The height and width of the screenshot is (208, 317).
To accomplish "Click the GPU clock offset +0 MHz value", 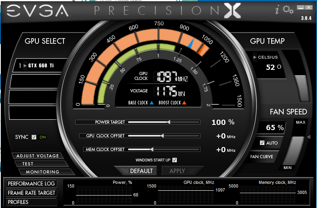I will (x=226, y=136).
